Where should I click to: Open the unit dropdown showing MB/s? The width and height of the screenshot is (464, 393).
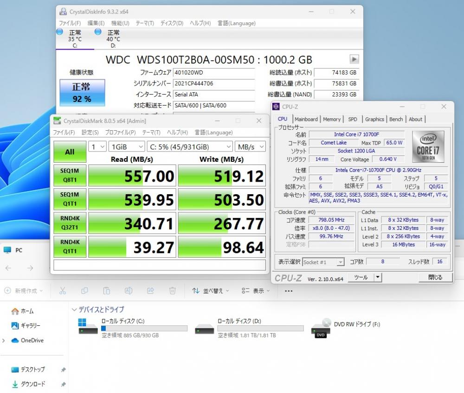pos(251,146)
